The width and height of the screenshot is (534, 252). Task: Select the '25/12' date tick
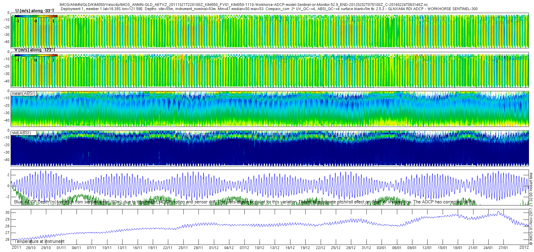point(336,248)
